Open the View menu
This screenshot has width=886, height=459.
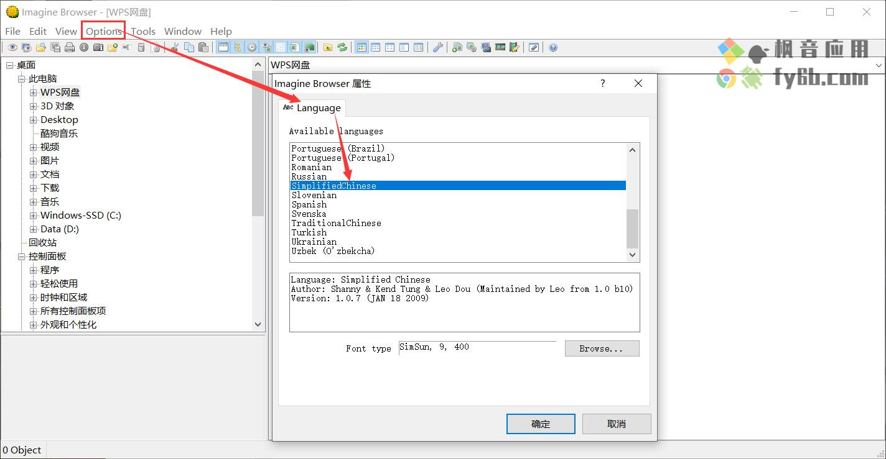click(66, 31)
